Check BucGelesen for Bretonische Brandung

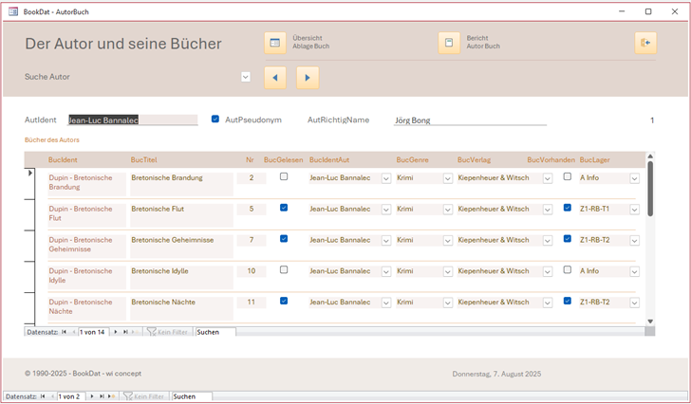pos(283,176)
